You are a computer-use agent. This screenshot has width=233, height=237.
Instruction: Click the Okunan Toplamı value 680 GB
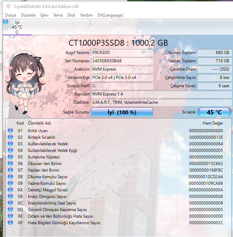coord(214,53)
